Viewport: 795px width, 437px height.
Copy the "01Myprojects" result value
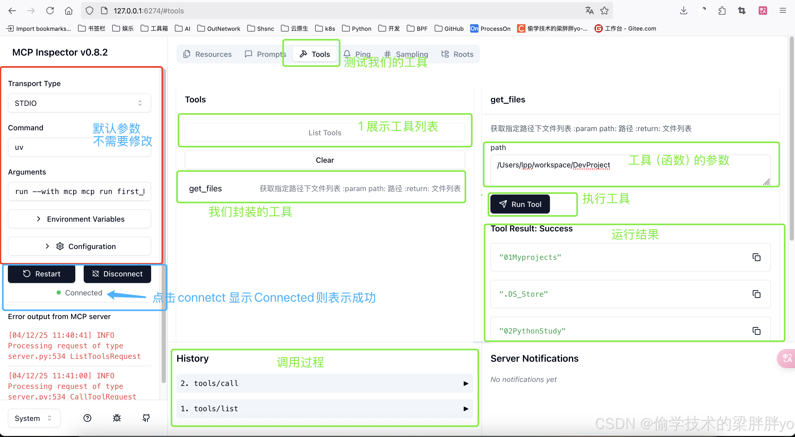[x=756, y=257]
